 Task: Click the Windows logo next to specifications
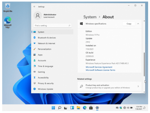point(81,24)
